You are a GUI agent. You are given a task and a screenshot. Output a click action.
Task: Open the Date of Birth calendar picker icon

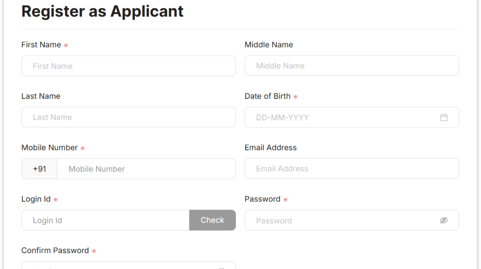pyautogui.click(x=443, y=117)
